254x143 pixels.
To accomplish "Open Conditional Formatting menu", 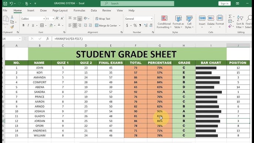I will [x=164, y=22].
